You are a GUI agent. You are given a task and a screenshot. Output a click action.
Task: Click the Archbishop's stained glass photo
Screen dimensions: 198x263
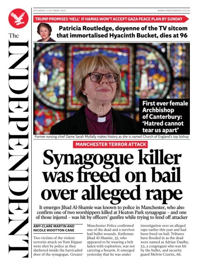pos(111,88)
